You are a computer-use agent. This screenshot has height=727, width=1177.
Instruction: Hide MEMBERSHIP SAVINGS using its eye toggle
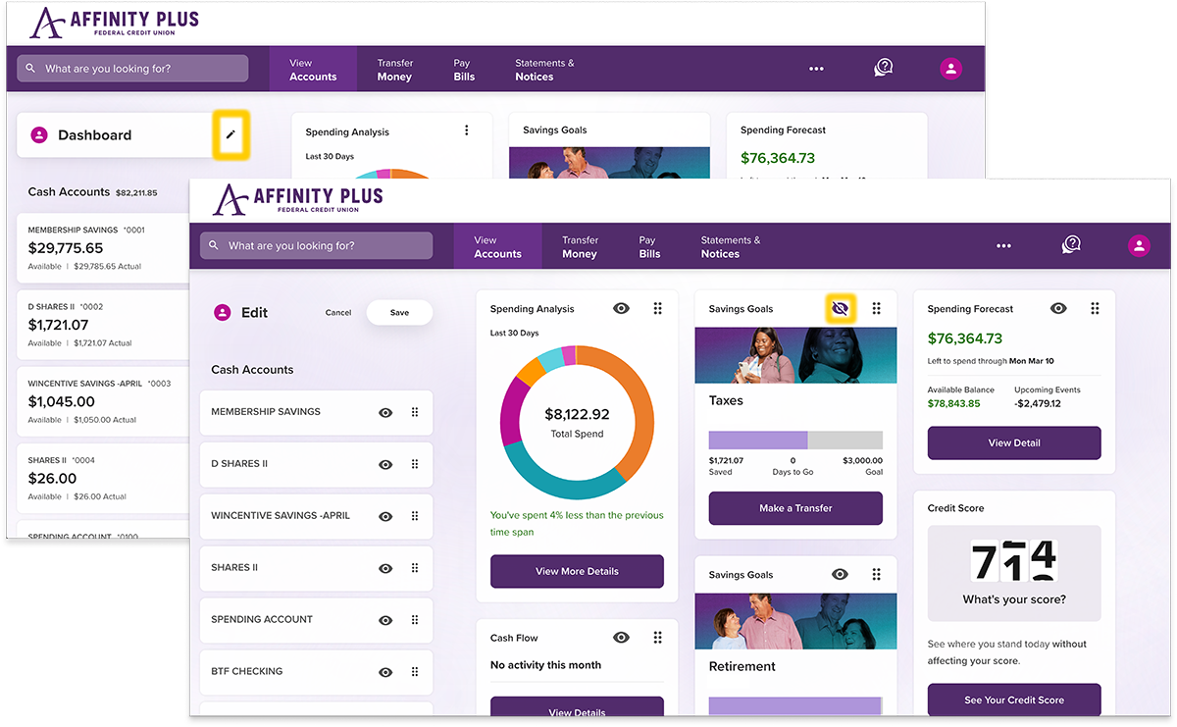384,412
